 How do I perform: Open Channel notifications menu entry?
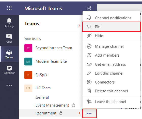(x=112, y=18)
